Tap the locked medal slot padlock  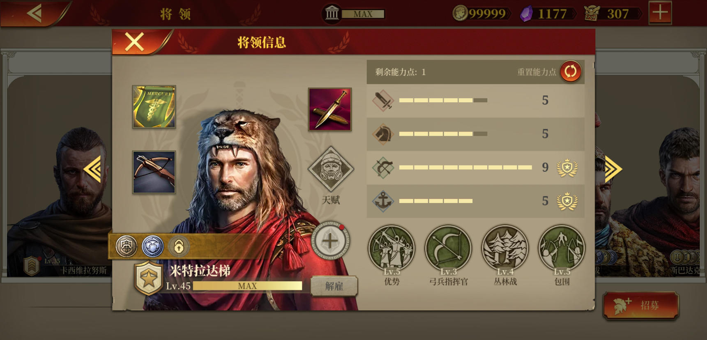179,246
